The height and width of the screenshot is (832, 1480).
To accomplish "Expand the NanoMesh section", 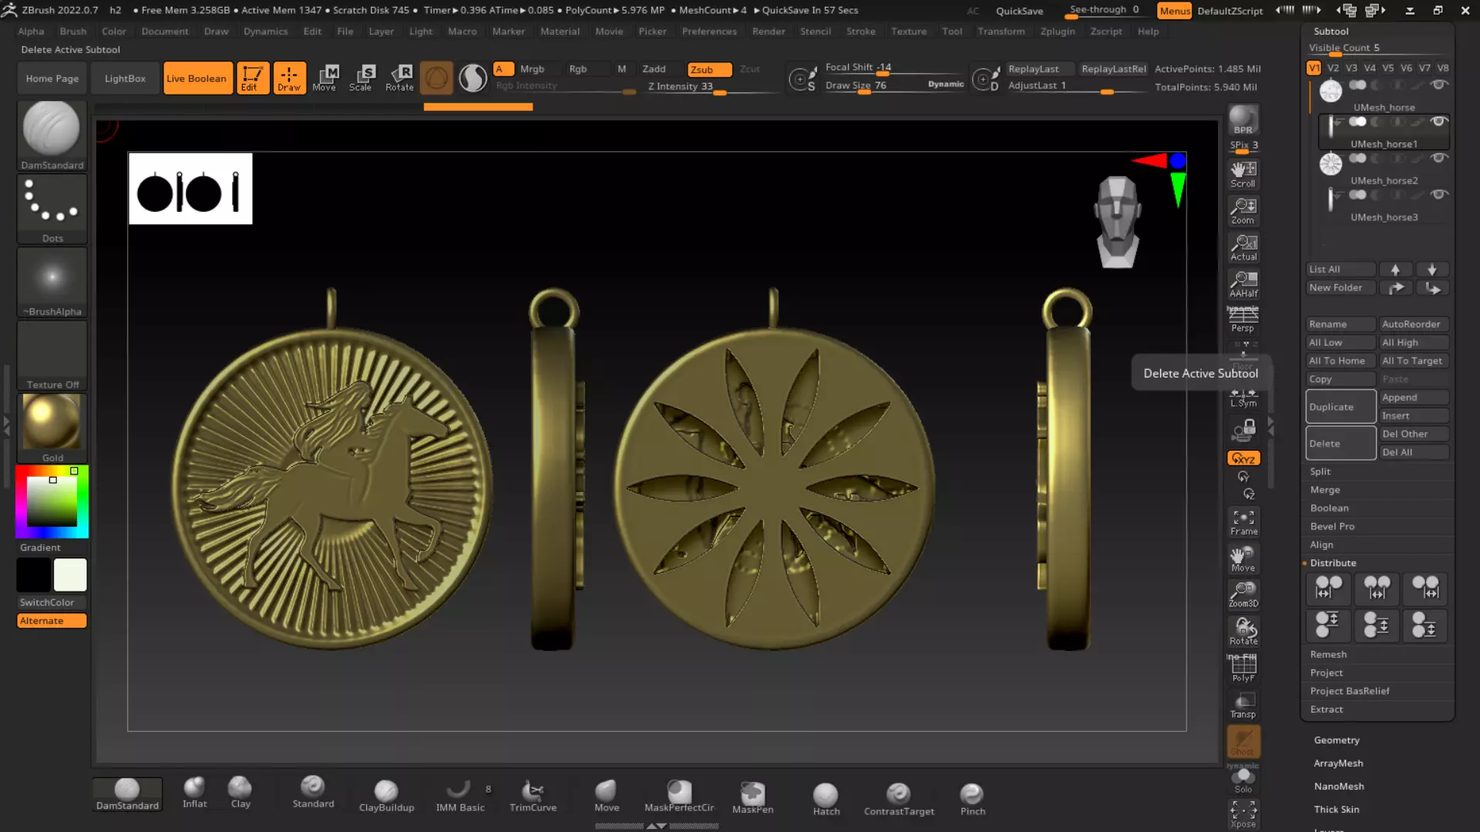I will coord(1339,787).
